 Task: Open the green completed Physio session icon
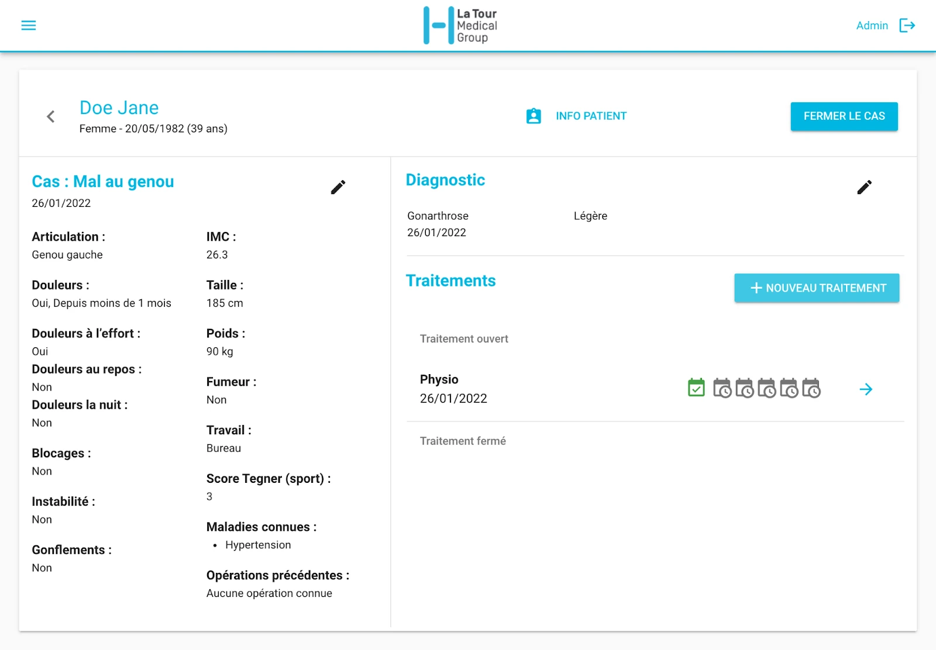coord(696,388)
